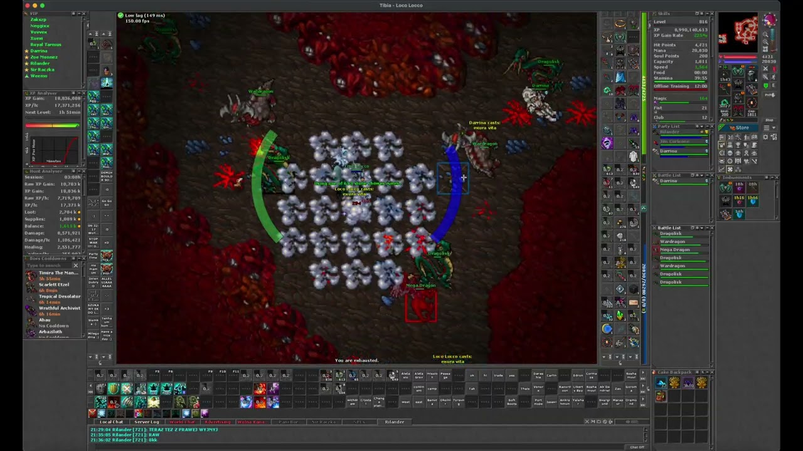Toggle the Chat Off button
Screen dimensions: 803x451
(637, 447)
